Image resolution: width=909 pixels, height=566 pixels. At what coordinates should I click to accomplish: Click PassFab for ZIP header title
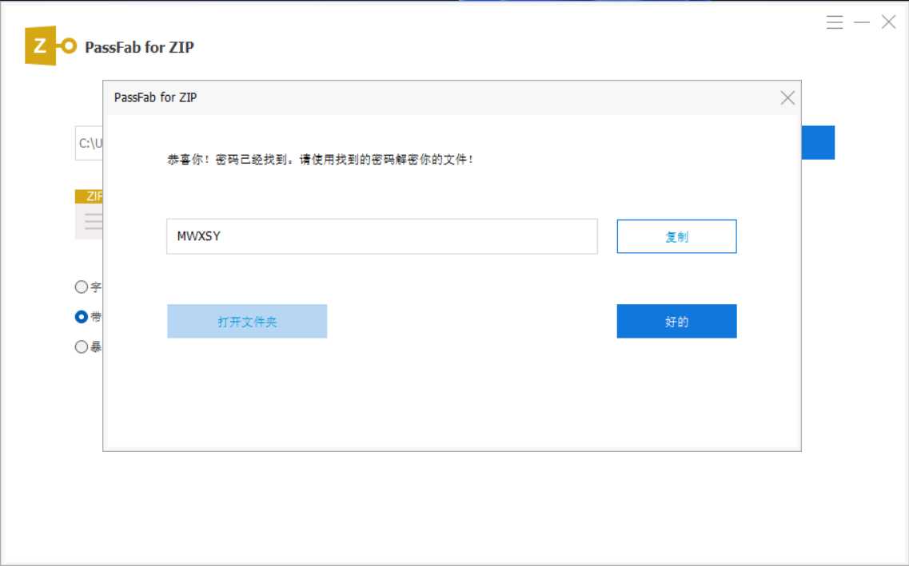(139, 47)
